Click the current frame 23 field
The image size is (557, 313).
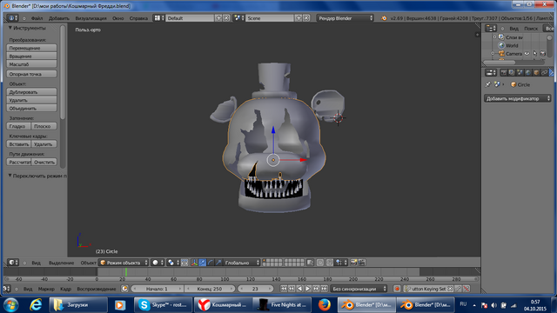pyautogui.click(x=255, y=289)
